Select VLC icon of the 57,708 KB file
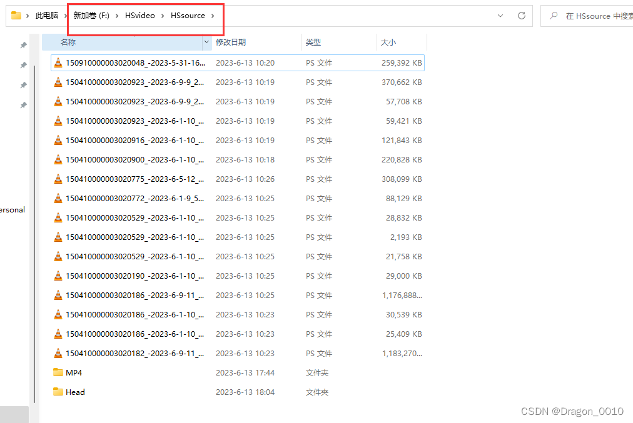The height and width of the screenshot is (423, 633). (x=58, y=101)
